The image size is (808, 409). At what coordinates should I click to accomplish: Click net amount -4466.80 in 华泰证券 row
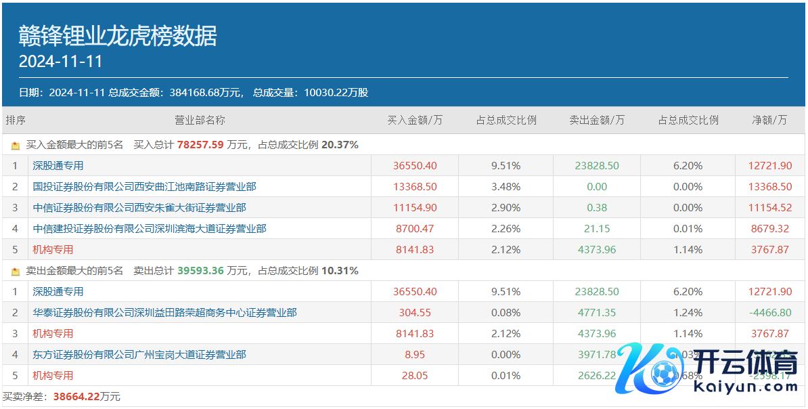pos(770,313)
